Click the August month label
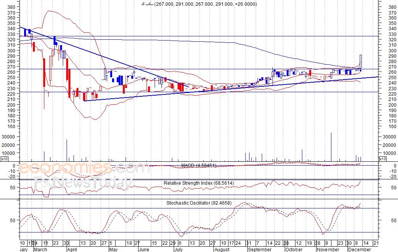 click(222, 250)
